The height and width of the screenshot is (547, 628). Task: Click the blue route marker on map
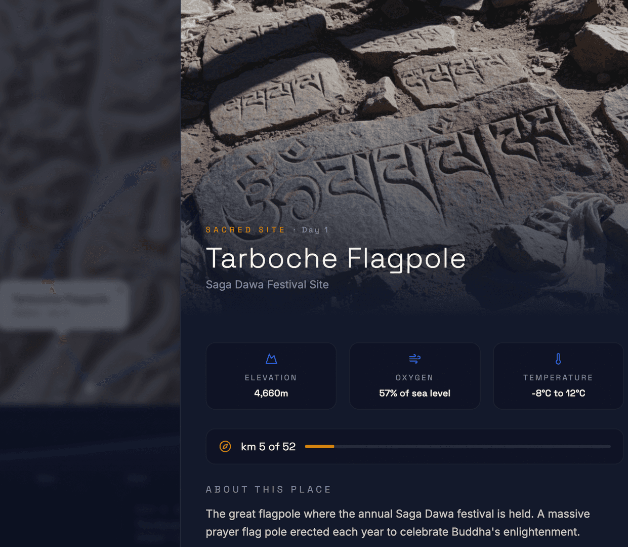pyautogui.click(x=131, y=180)
